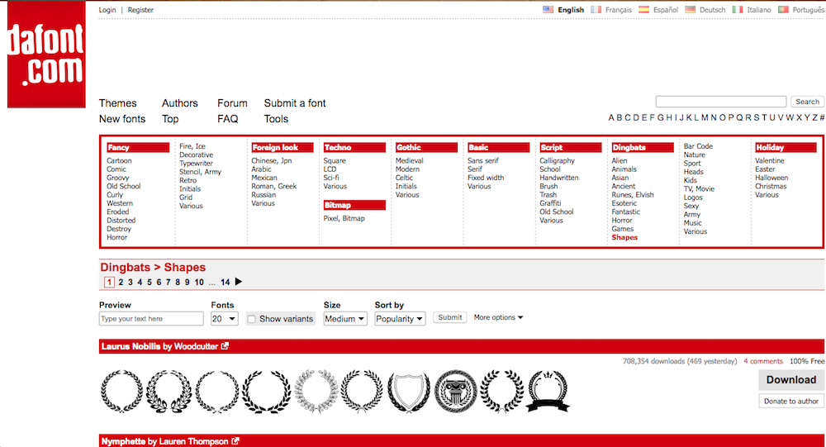Pick the German flag icon

tap(690, 10)
